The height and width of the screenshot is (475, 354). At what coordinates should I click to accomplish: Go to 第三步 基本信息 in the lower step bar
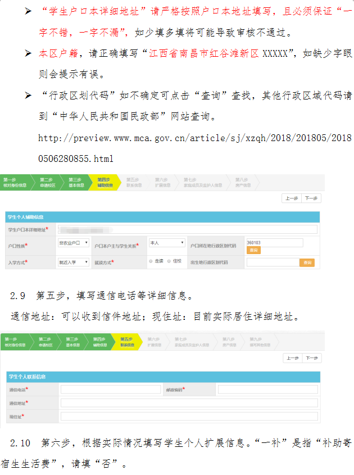coord(72,342)
